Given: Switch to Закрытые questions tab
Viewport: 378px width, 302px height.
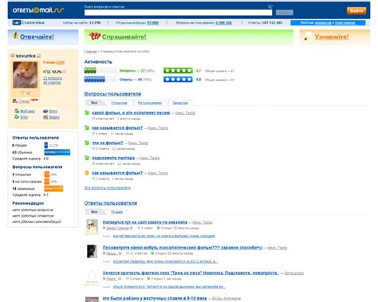Looking at the screenshot, I should (x=180, y=103).
